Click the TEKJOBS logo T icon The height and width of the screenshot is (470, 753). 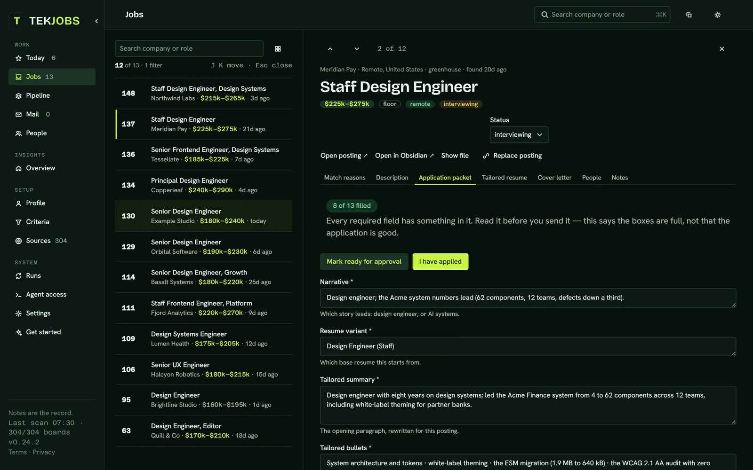(17, 21)
